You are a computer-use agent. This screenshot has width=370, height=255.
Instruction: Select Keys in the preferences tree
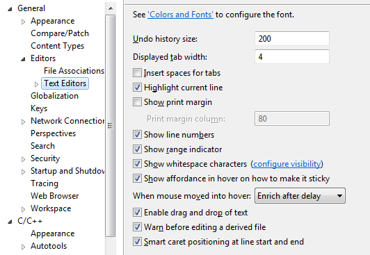[39, 108]
